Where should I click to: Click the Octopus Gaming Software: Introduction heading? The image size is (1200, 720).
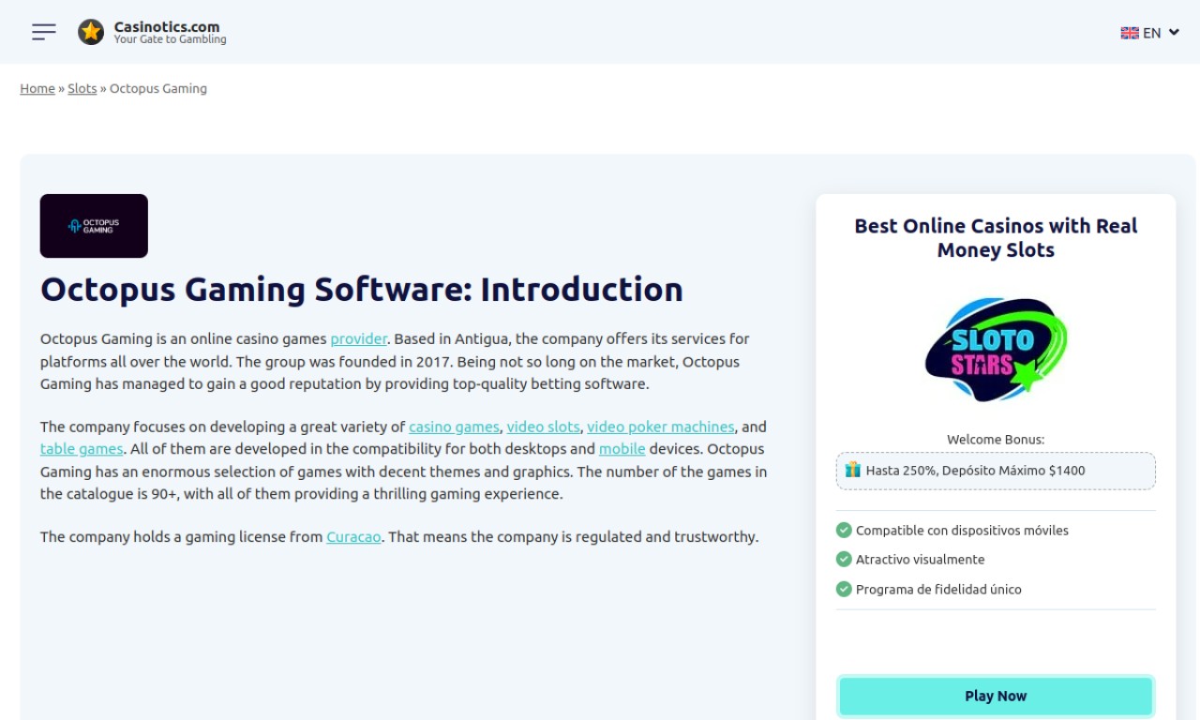362,290
